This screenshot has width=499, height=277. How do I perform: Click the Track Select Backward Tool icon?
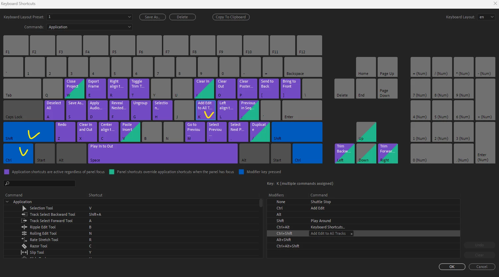tap(24, 214)
